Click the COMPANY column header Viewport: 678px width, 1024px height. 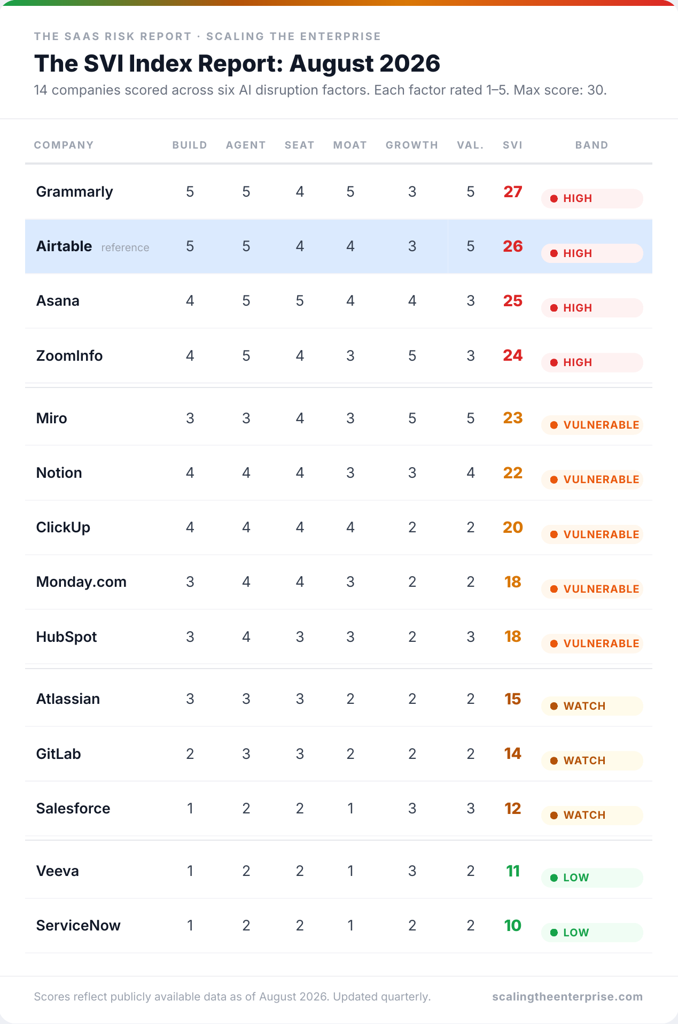(64, 145)
